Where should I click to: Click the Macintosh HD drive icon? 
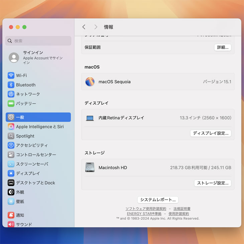pyautogui.click(x=90, y=167)
